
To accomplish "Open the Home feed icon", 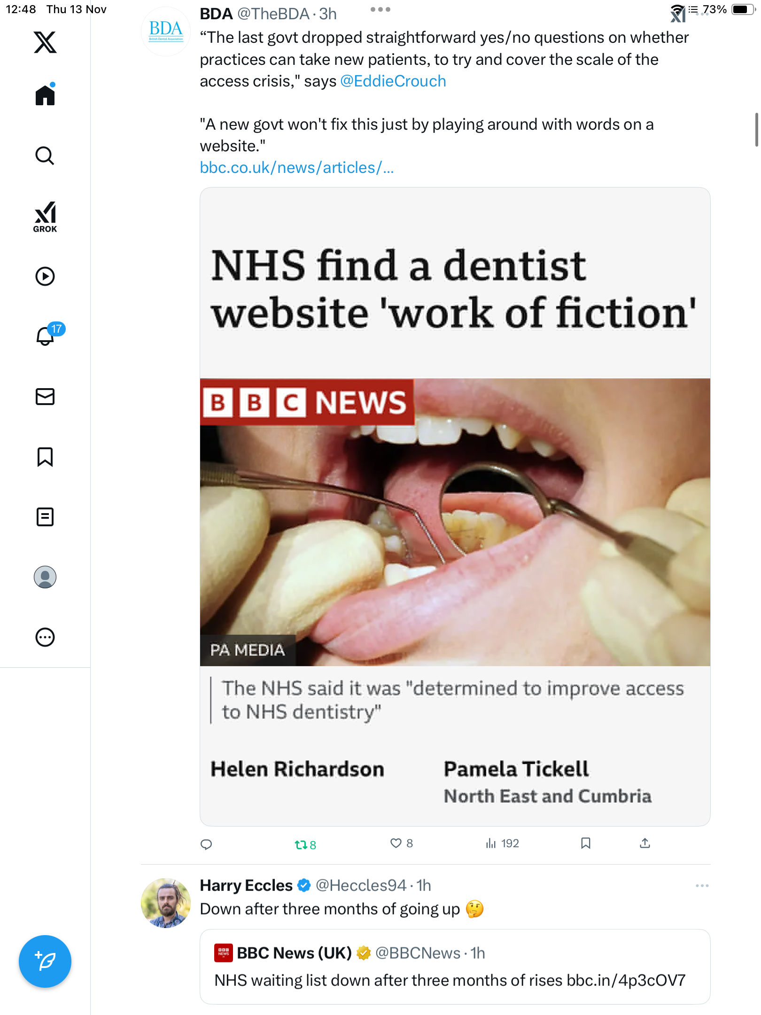I will (45, 95).
